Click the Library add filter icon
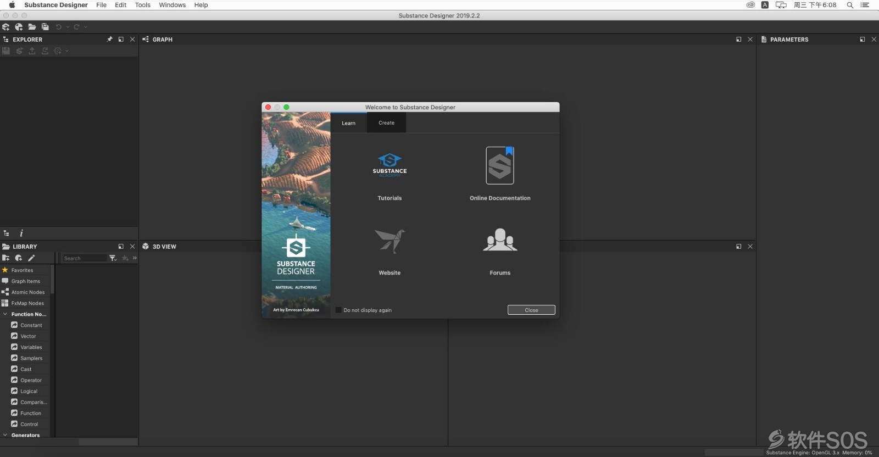Image resolution: width=879 pixels, height=457 pixels. 19,258
